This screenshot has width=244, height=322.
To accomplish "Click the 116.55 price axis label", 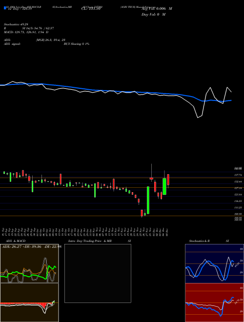I will [x=238, y=201].
